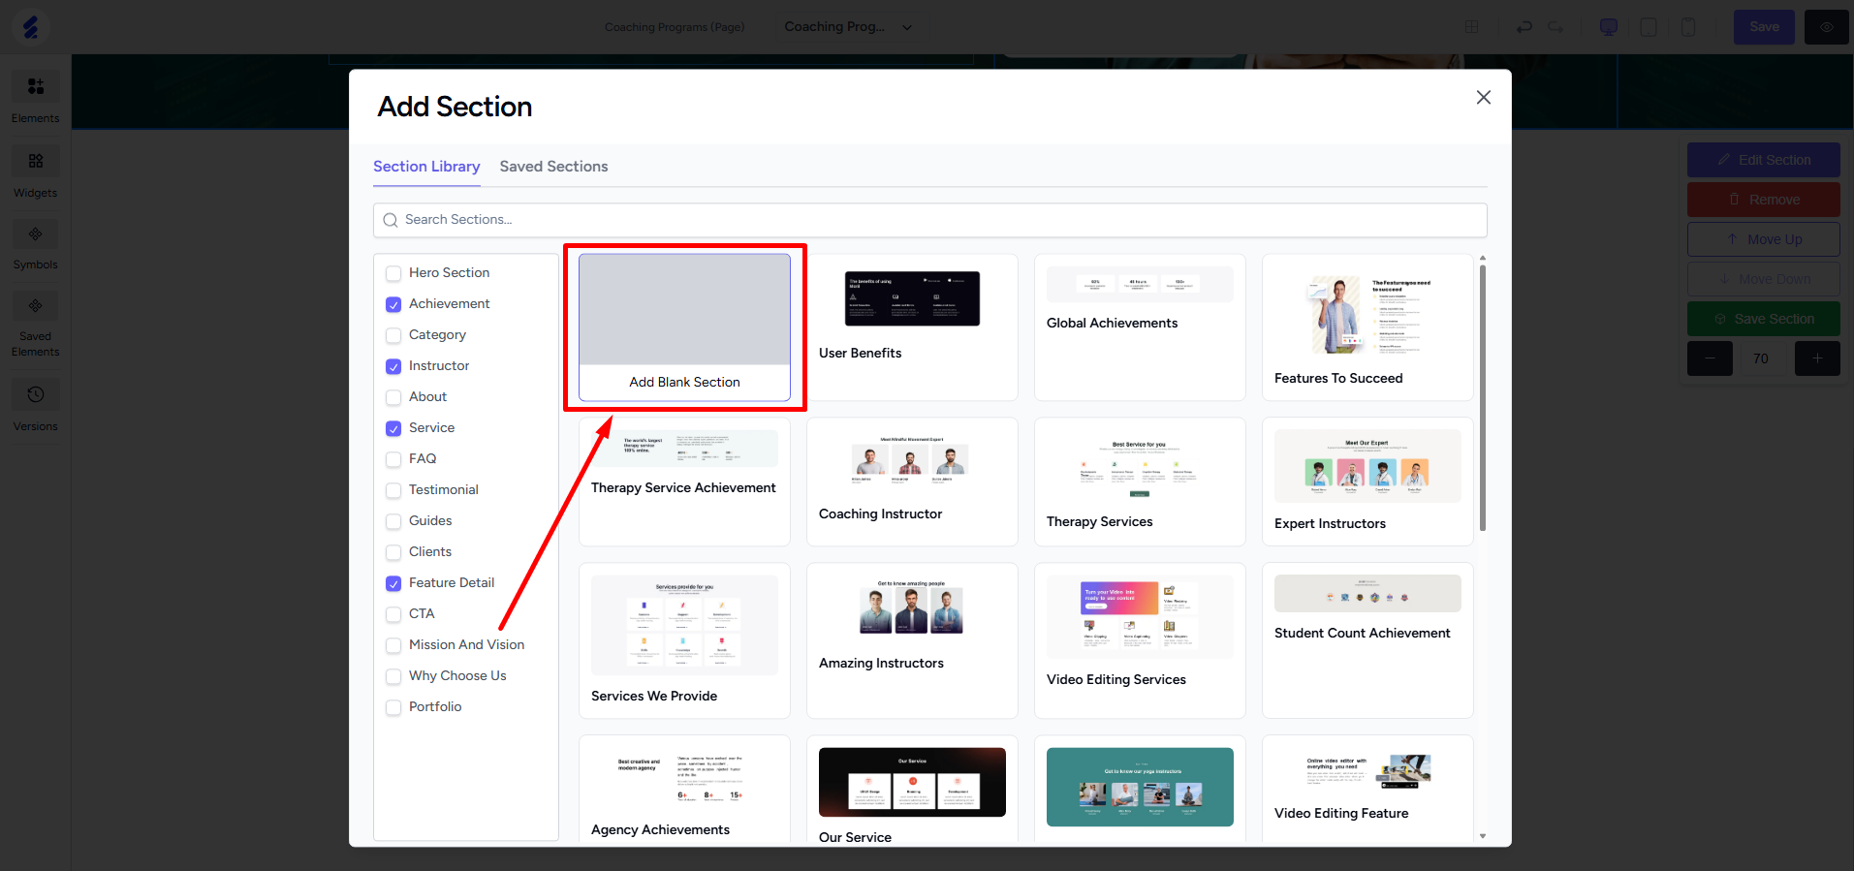Viewport: 1854px width, 871px height.
Task: Click the Remove button
Action: click(1764, 200)
